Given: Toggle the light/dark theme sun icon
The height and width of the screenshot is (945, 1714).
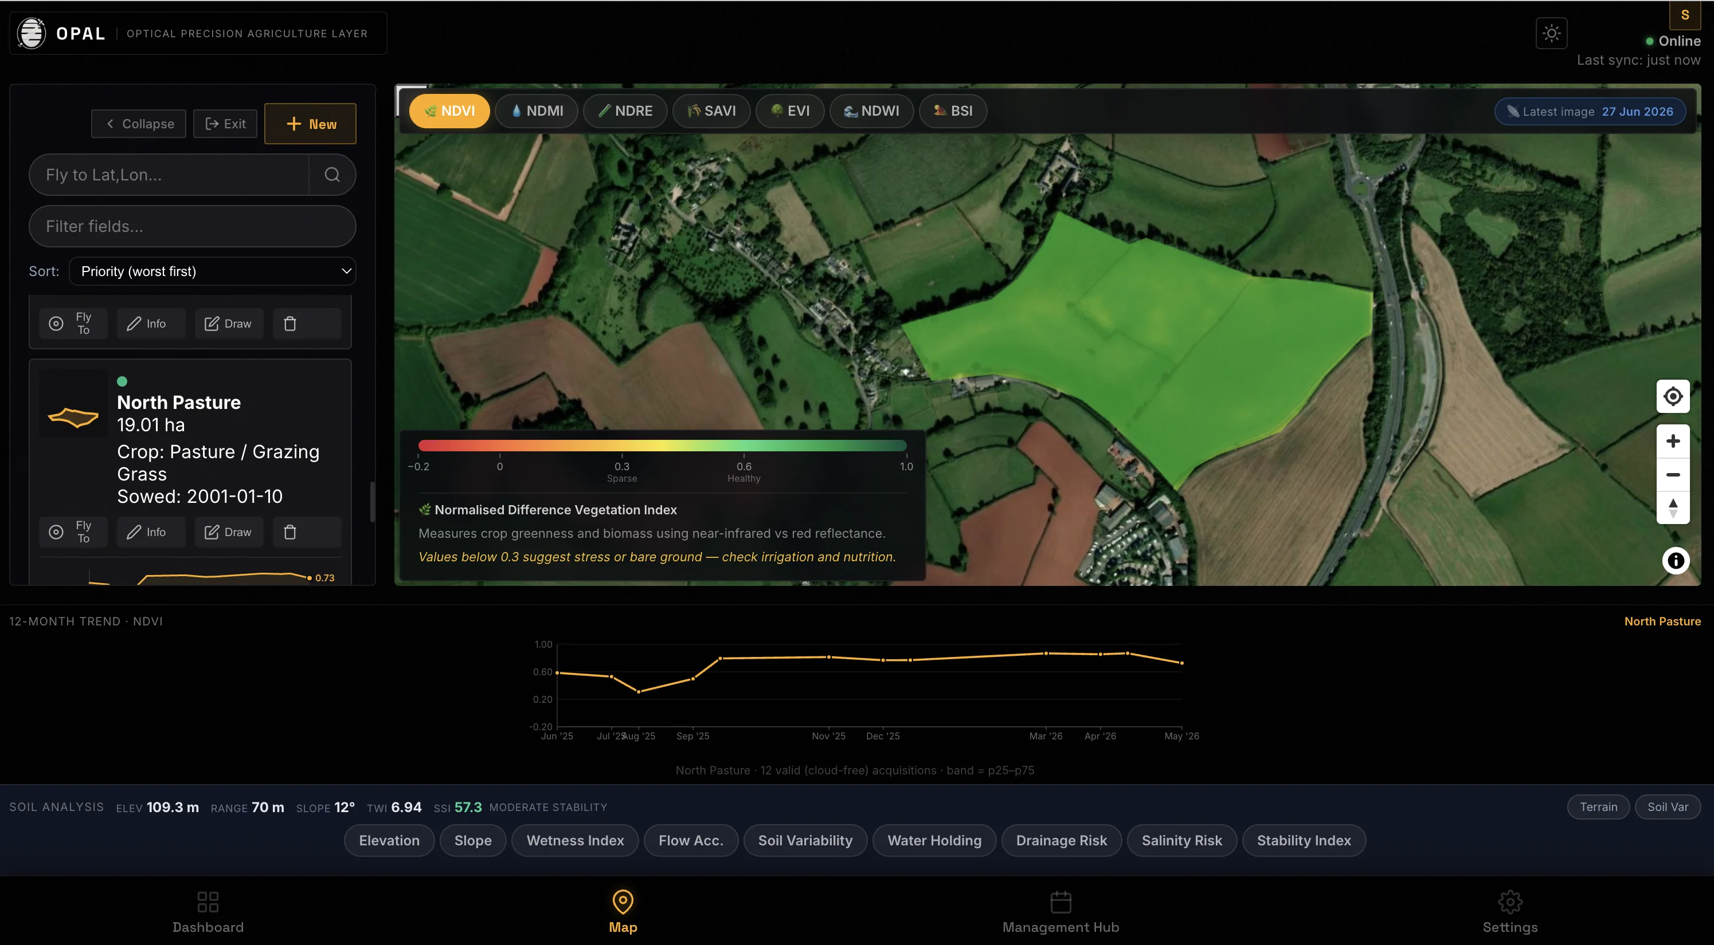Looking at the screenshot, I should click(1551, 33).
